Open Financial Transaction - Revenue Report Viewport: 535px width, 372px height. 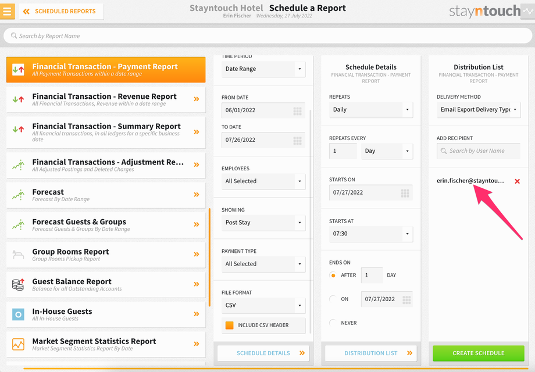tap(106, 99)
